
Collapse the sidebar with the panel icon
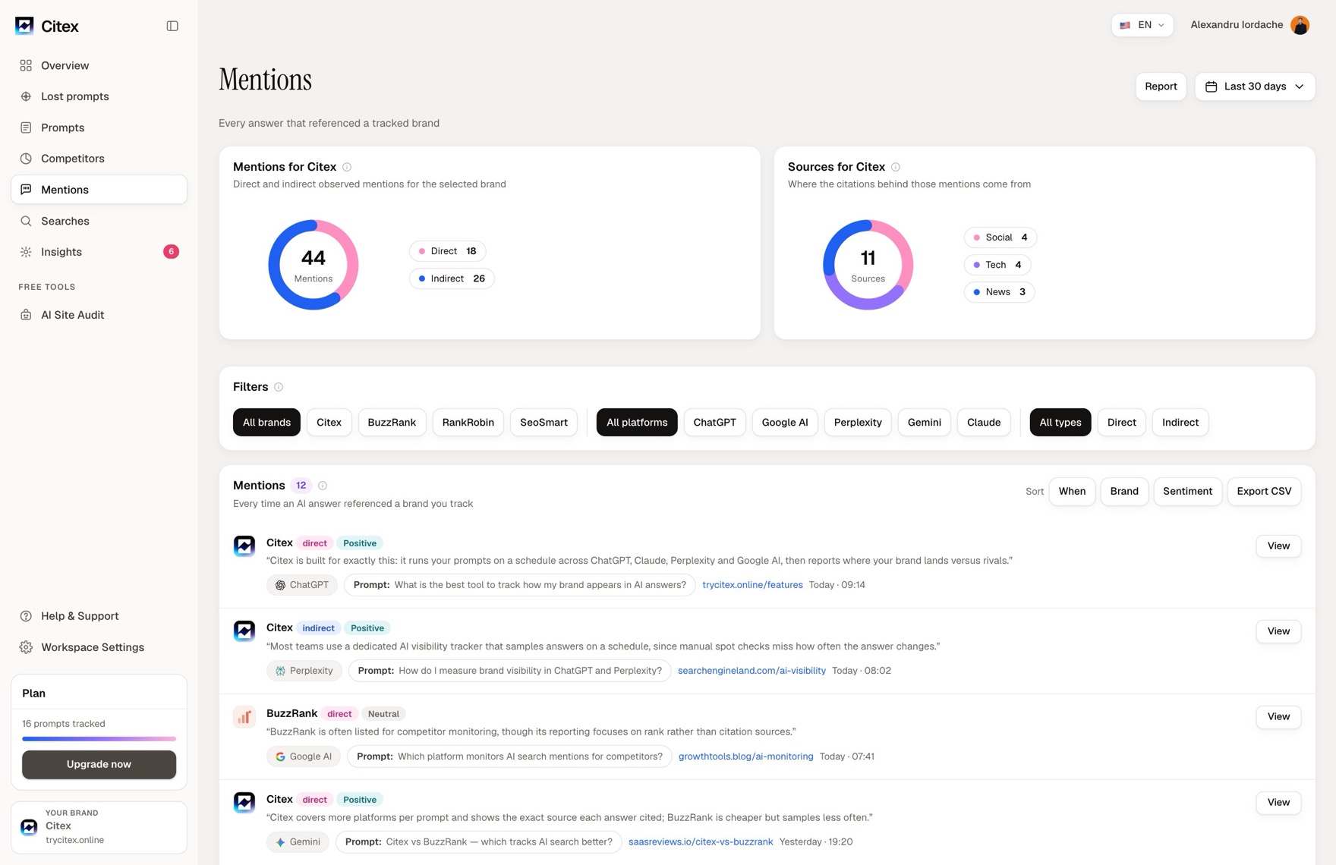(x=172, y=26)
